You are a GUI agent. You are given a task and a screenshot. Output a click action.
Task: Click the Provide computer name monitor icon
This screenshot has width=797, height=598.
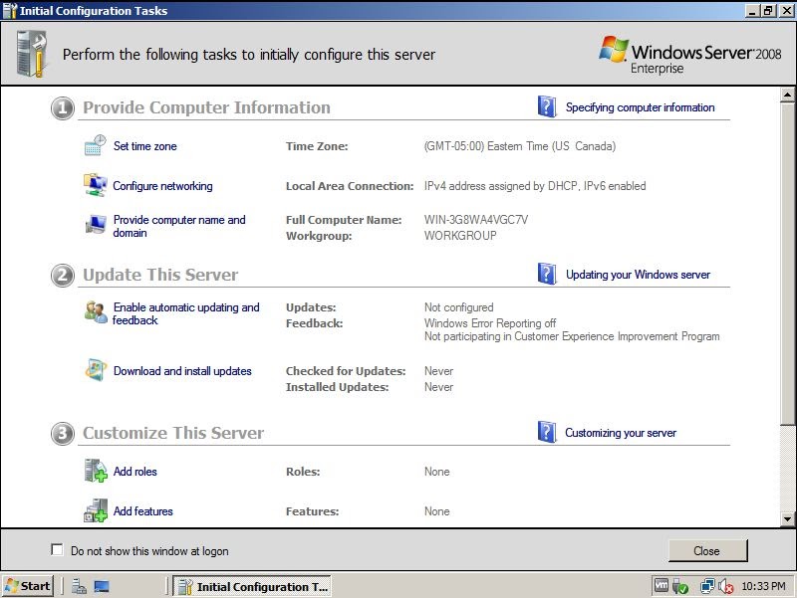pos(96,225)
